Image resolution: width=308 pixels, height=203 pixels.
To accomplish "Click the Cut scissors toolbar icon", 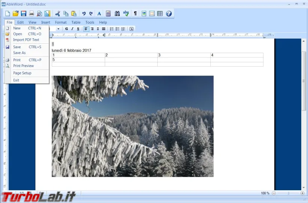I will point(58,14).
